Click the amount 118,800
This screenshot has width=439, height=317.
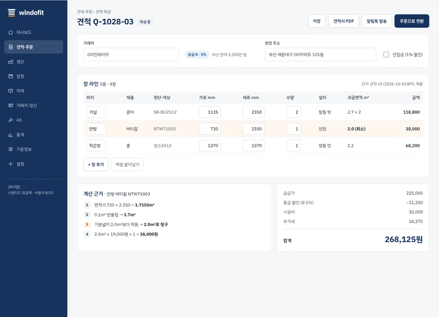coord(411,112)
